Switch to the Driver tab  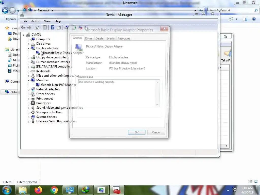pyautogui.click(x=89, y=38)
